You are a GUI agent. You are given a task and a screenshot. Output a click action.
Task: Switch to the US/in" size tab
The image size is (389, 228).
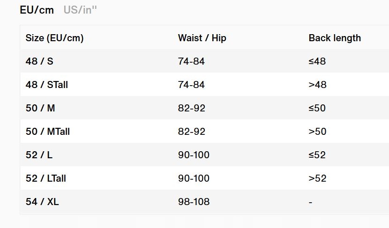(x=80, y=10)
